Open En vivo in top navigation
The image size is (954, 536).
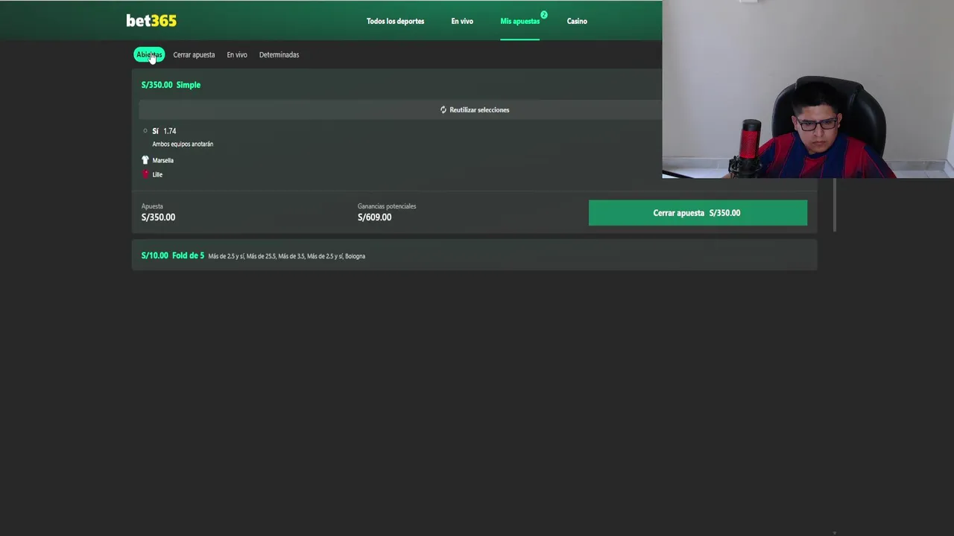tap(462, 21)
